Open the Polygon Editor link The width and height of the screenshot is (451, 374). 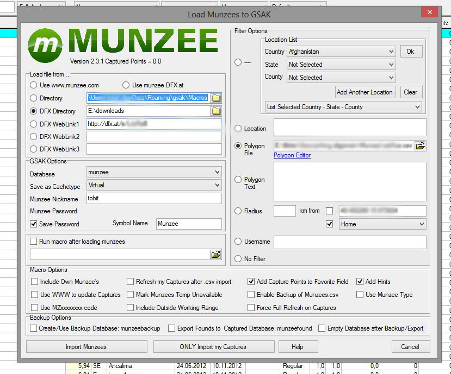point(292,155)
